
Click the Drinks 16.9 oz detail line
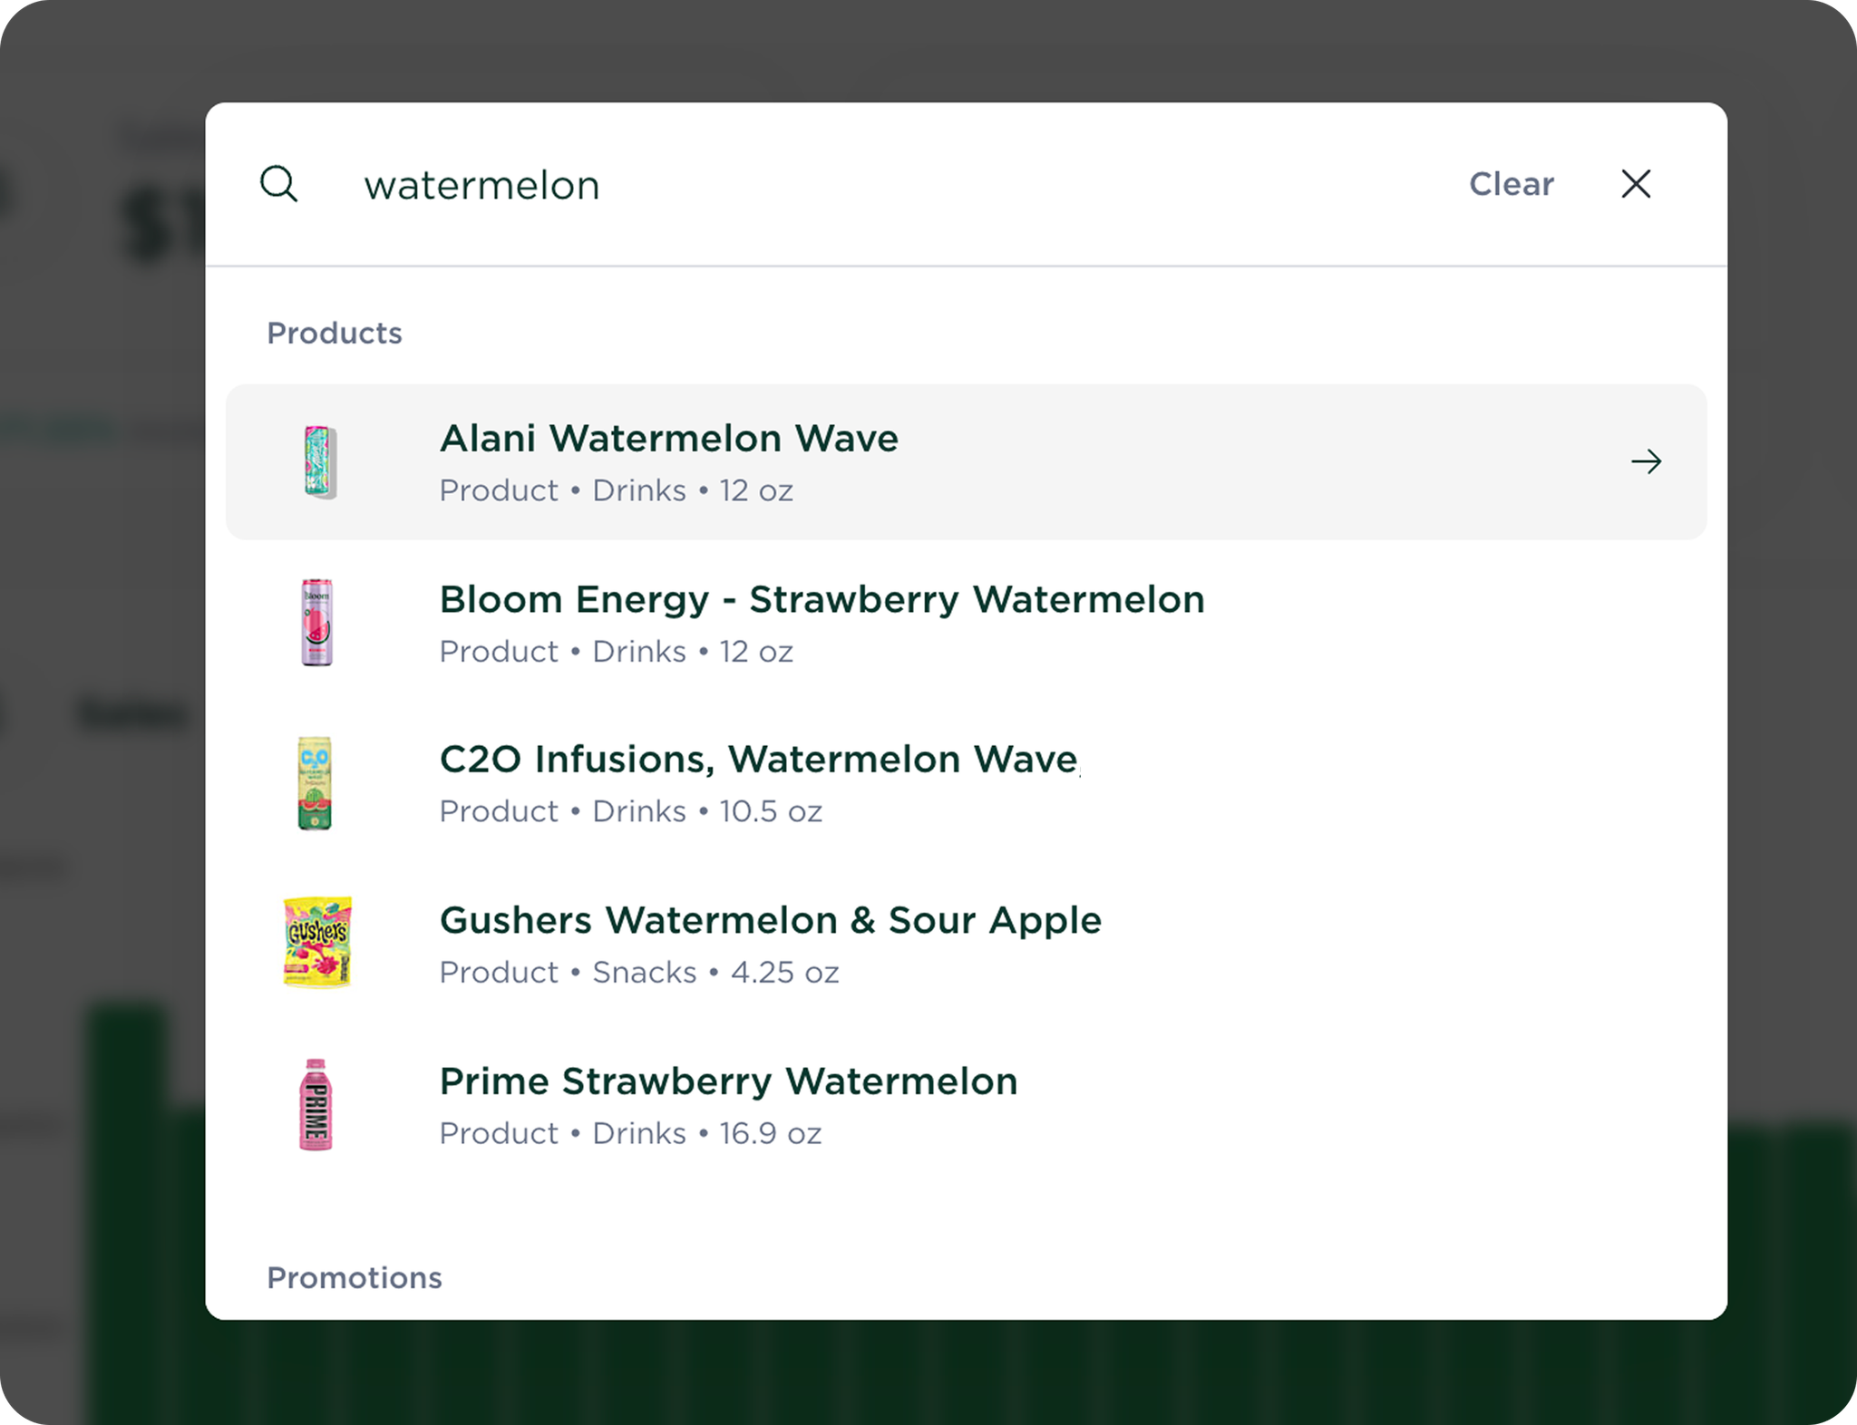[x=631, y=1133]
